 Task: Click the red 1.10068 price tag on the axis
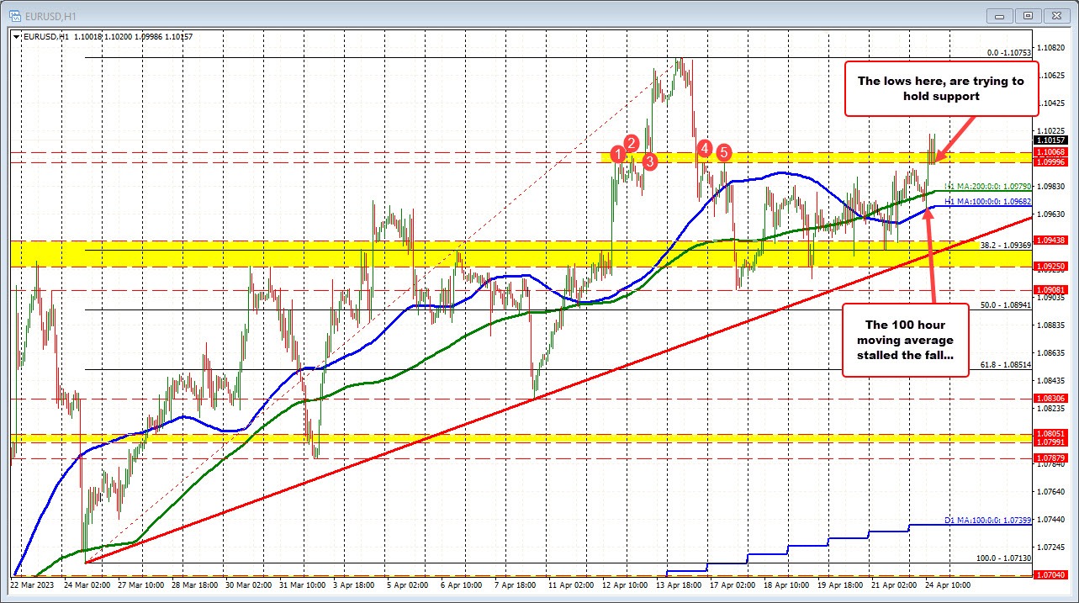(1050, 151)
